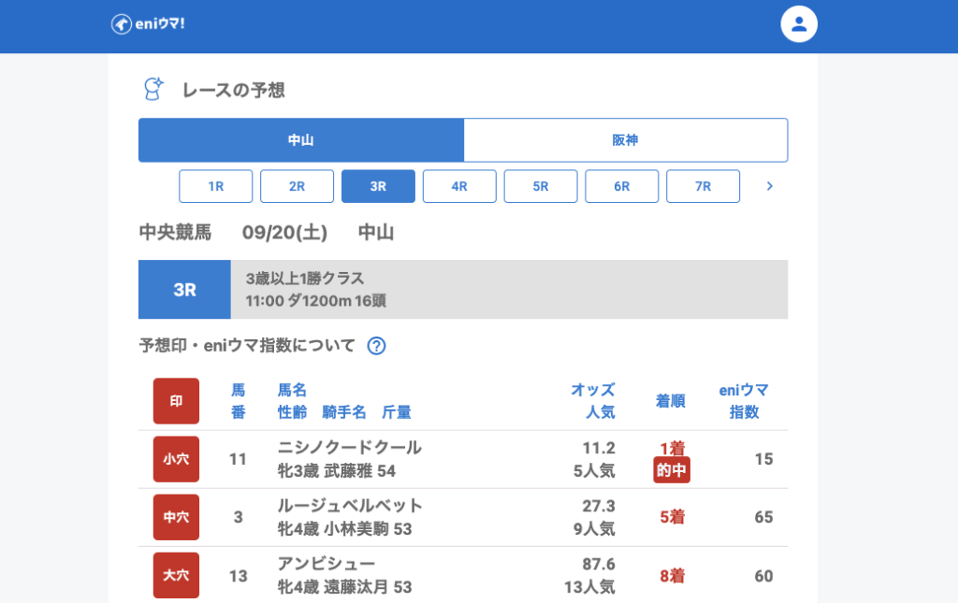Click the race prediction heading icon
Screen dimensions: 958x603
point(152,90)
